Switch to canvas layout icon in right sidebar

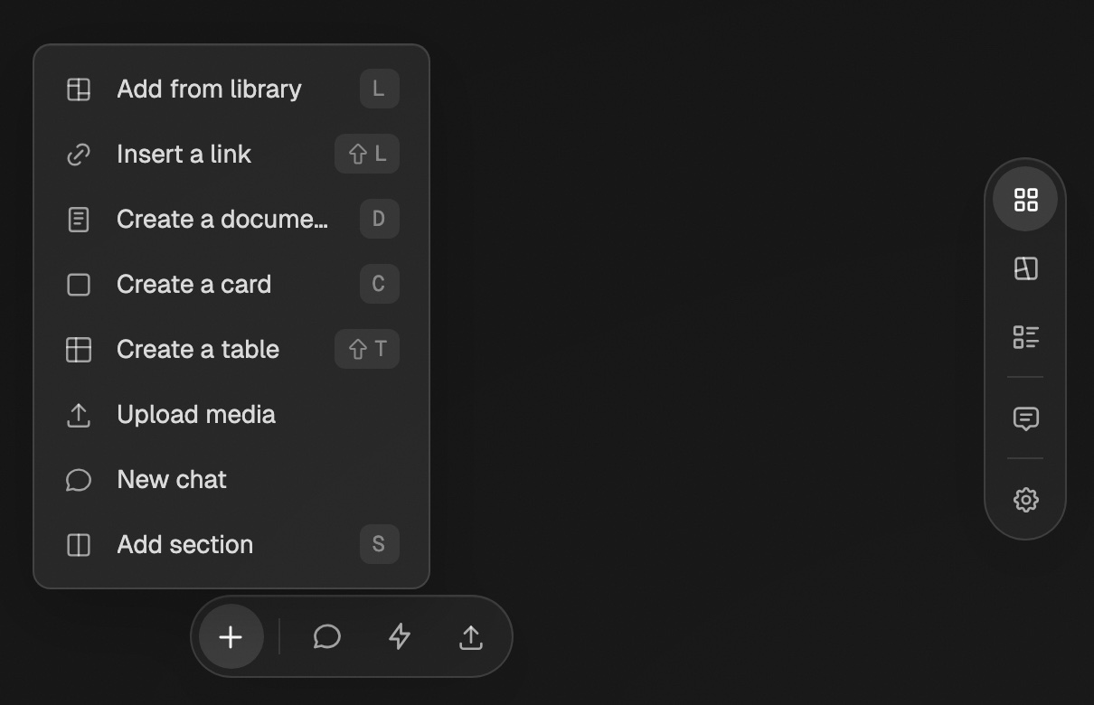(1025, 268)
